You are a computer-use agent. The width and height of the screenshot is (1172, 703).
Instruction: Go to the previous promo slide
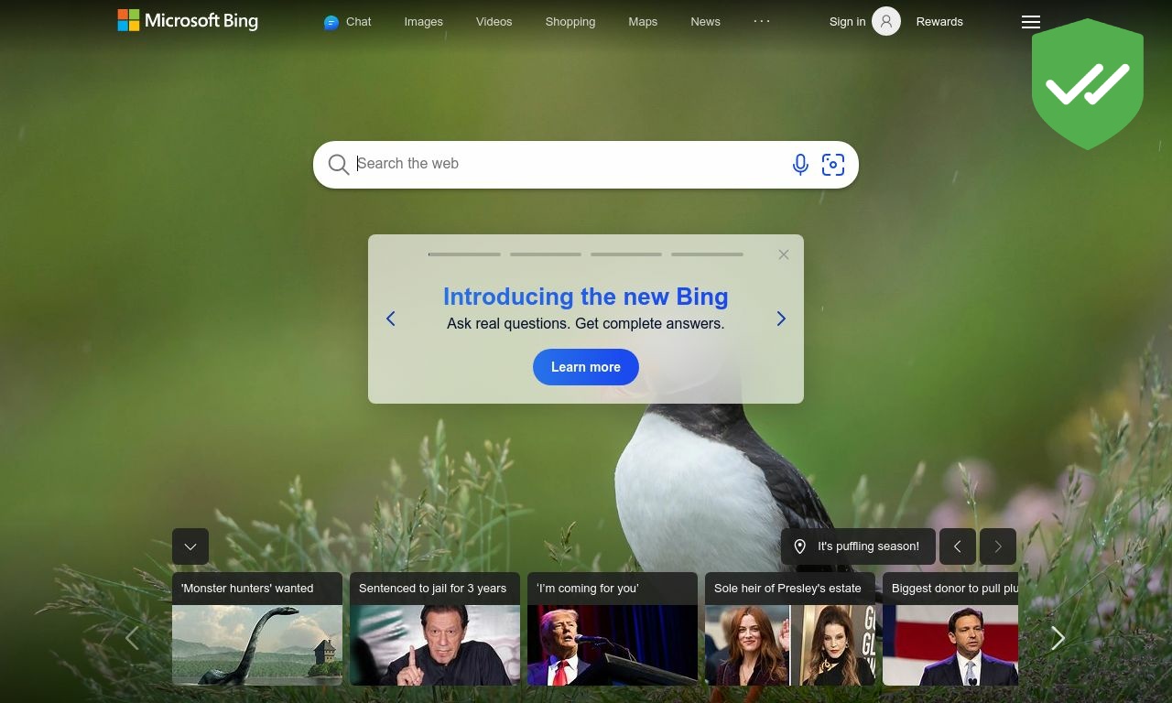tap(391, 319)
